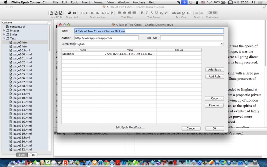This screenshot has width=267, height=167.
Task: Open the Purchase menu
Action: (x=139, y=2)
